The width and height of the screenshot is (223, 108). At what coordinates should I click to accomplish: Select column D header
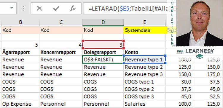[x=103, y=22]
